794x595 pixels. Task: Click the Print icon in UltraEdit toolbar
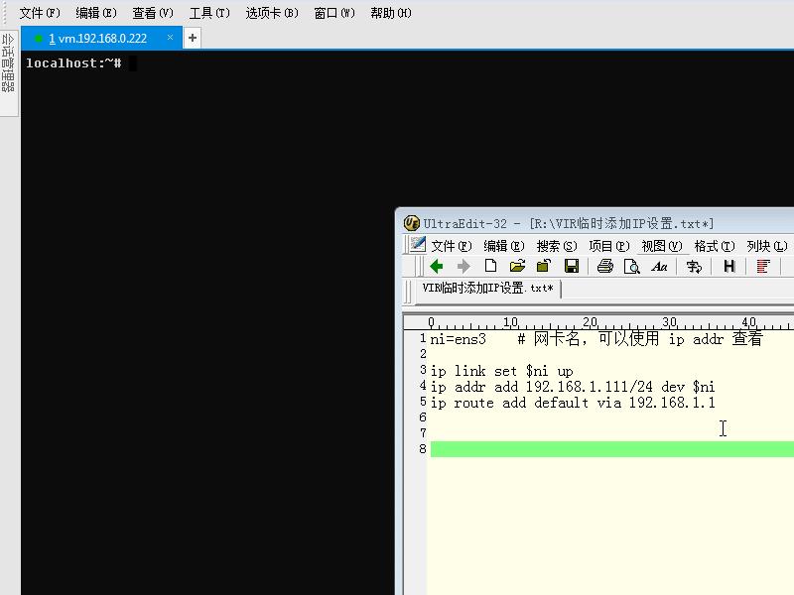605,266
